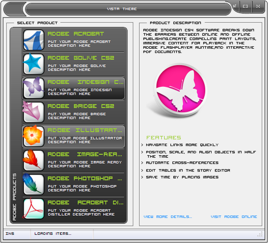The height and width of the screenshot is (243, 268).
Task: Open the View More Details link
Action: [x=168, y=217]
